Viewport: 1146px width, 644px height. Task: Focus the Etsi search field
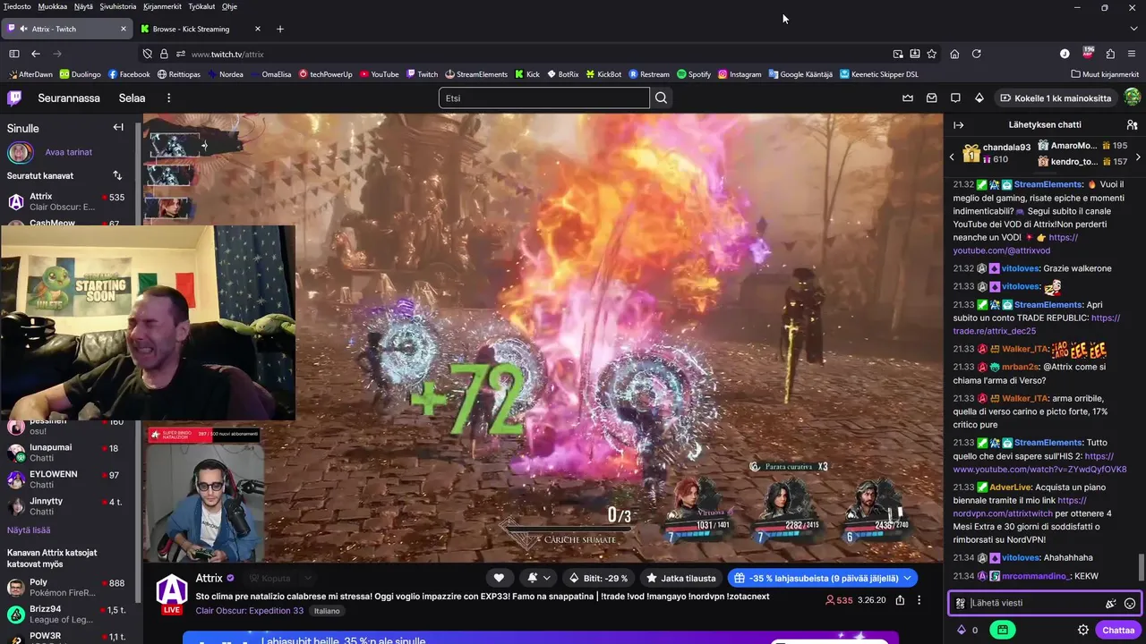[x=543, y=97]
